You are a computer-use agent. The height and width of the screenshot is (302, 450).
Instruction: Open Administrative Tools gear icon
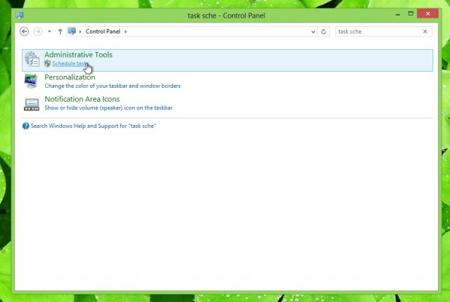[32, 59]
